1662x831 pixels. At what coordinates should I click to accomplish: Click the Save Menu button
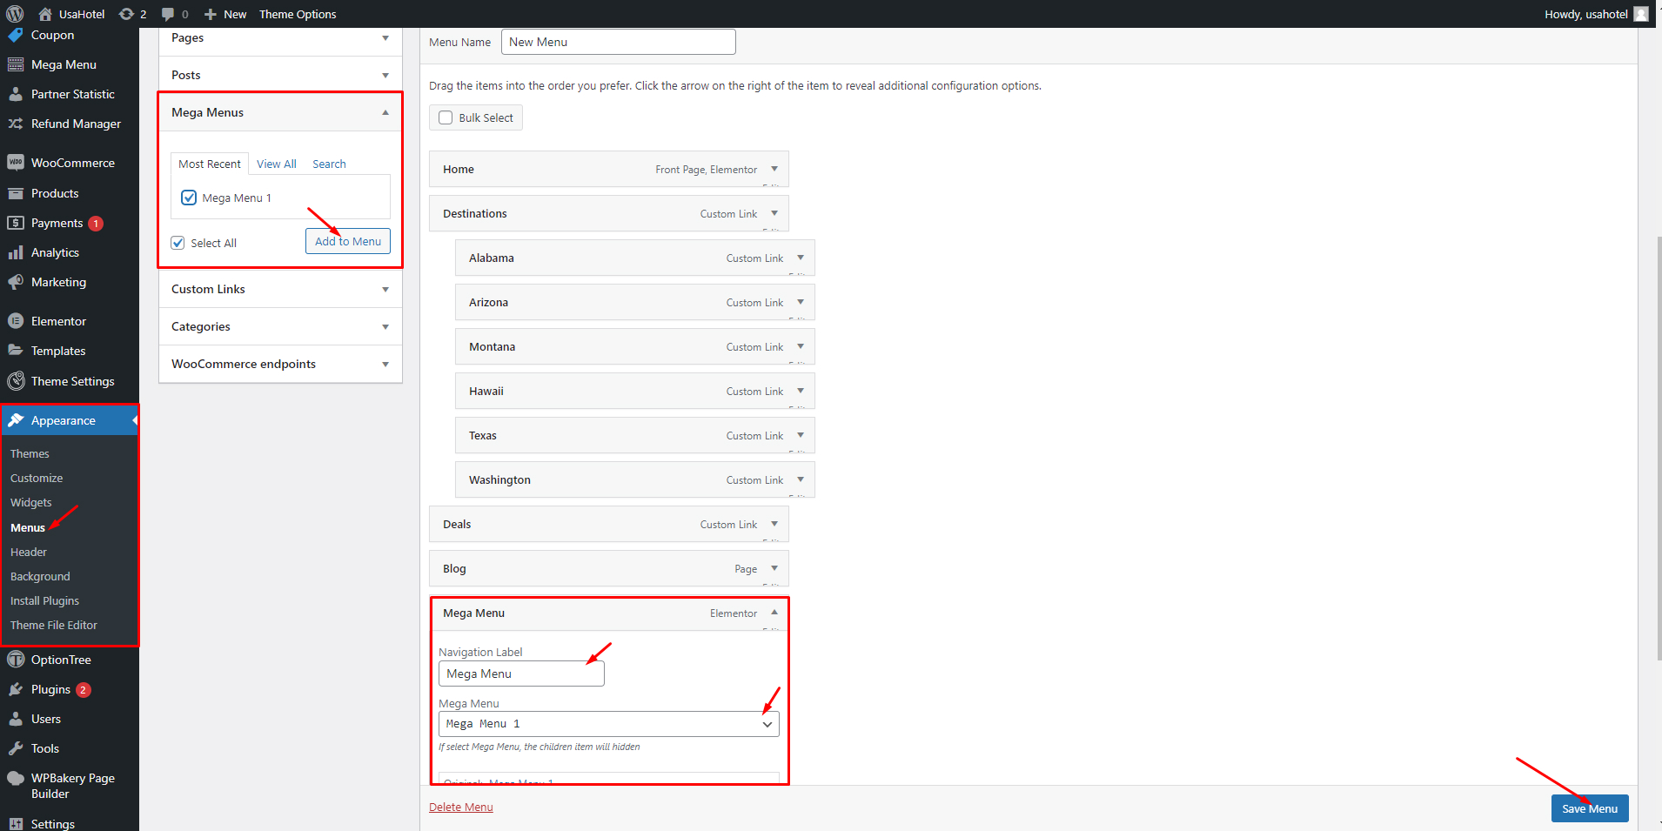(1590, 808)
